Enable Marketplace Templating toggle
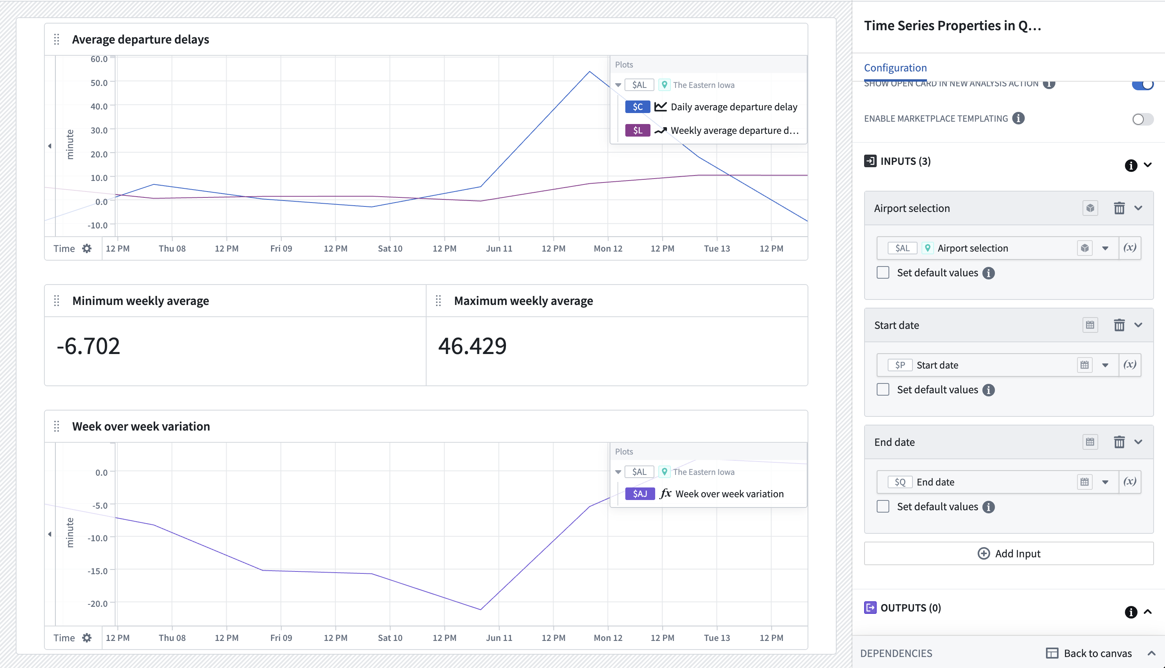Image resolution: width=1165 pixels, height=668 pixels. point(1143,119)
